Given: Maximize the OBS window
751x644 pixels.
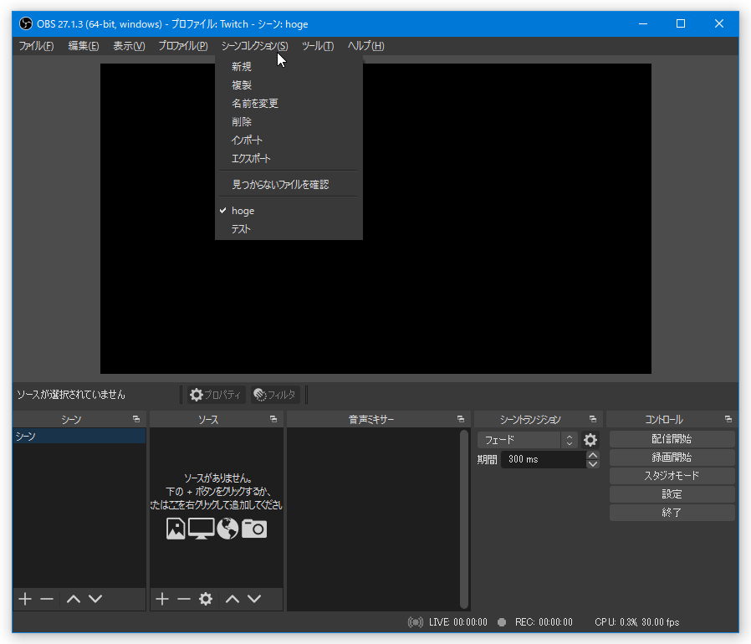Looking at the screenshot, I should (x=681, y=23).
